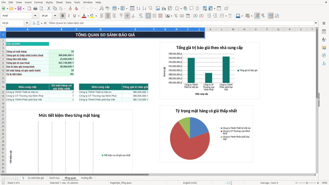Open Find & Replace magnifier icon

[x=101, y=8]
